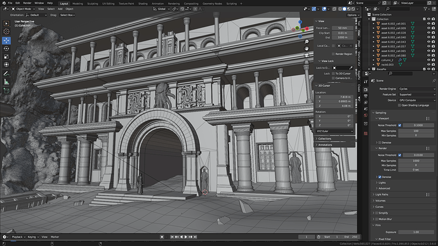Click the Blender logo menu icon
Viewport: 438px width, 246px height.
(4, 3)
